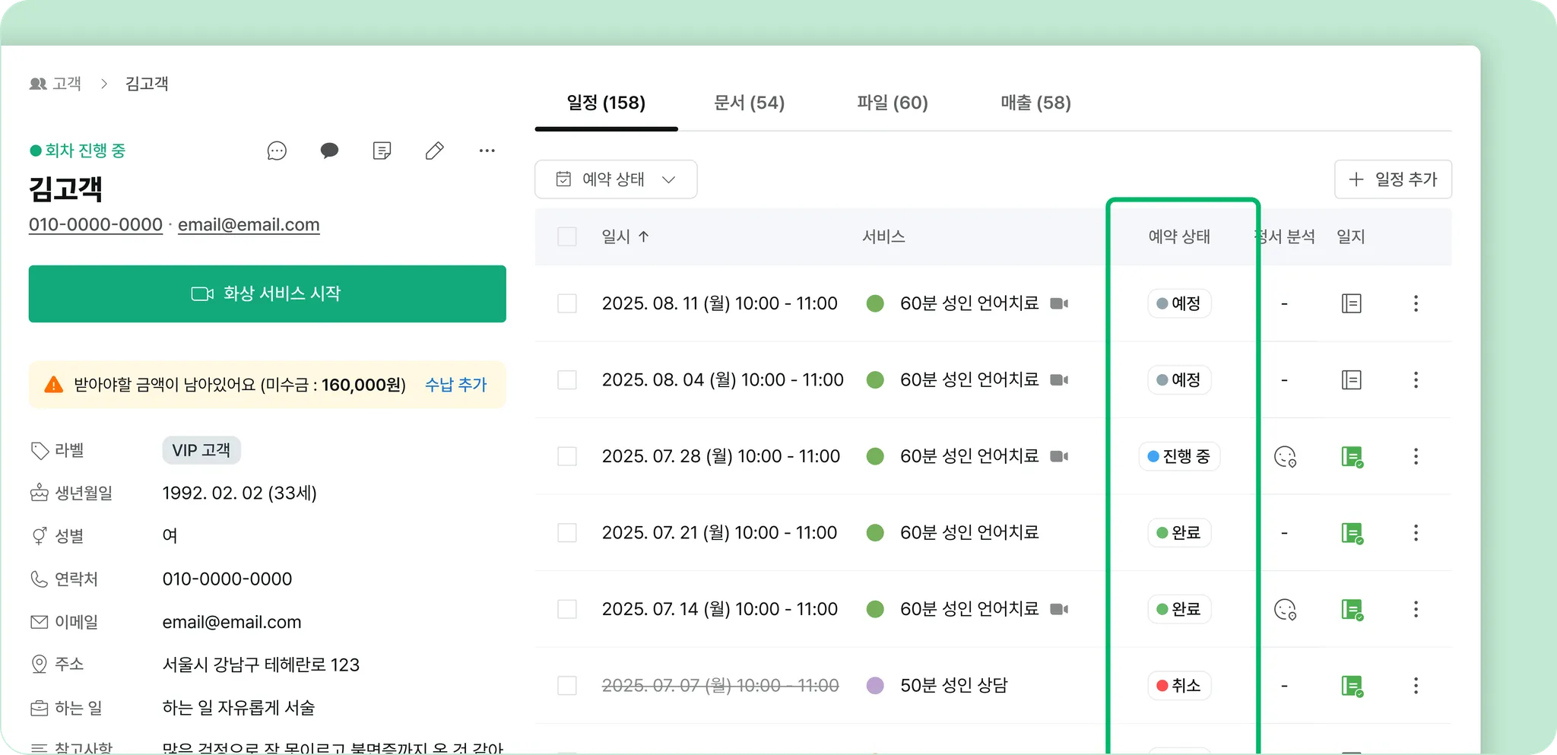Change 예정 status on 2025. 08. 11 row
The image size is (1557, 755).
point(1179,303)
